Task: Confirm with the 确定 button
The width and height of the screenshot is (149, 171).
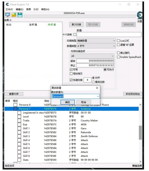Action: (x=67, y=102)
